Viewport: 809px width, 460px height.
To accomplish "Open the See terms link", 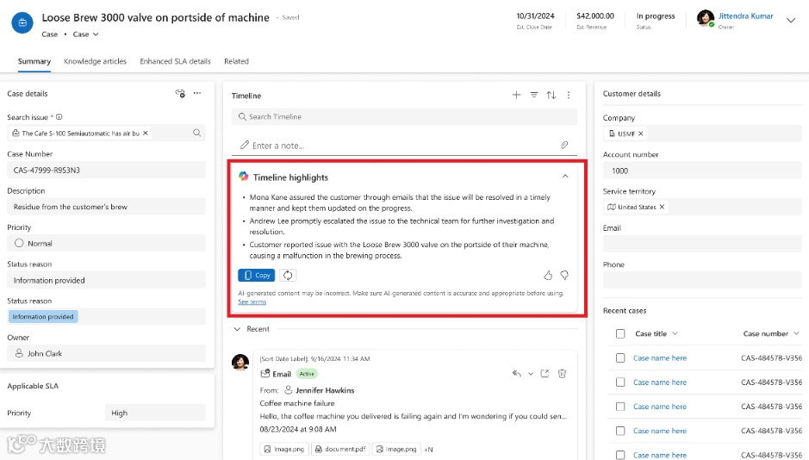I will pos(252,301).
